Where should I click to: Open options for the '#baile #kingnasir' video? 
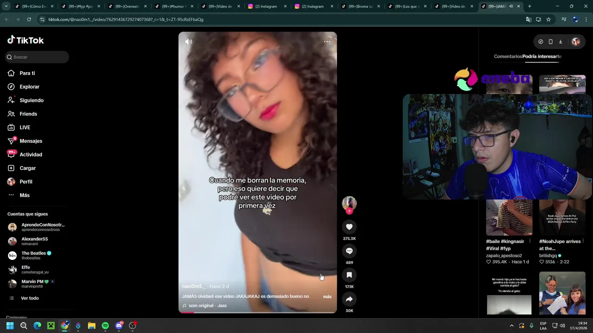(x=530, y=241)
